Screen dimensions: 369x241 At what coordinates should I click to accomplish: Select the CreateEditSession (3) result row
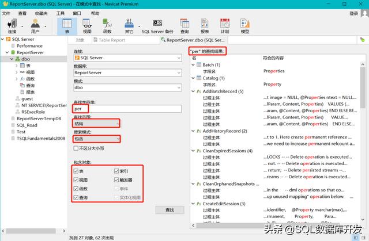click(x=224, y=204)
